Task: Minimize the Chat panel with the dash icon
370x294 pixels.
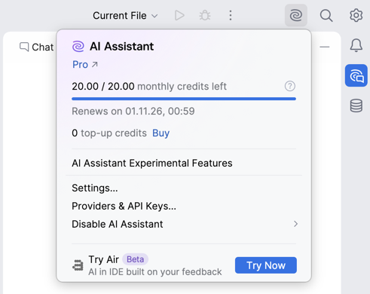Action: [325, 47]
